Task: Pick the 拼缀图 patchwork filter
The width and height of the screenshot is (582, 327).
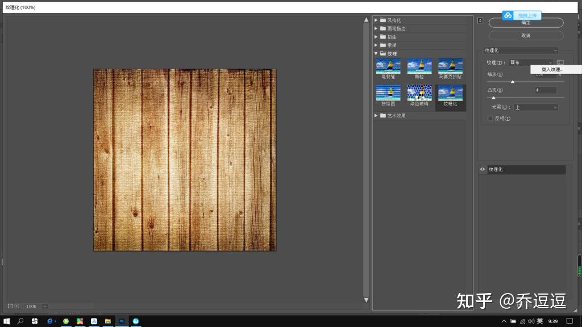Action: pyautogui.click(x=388, y=93)
